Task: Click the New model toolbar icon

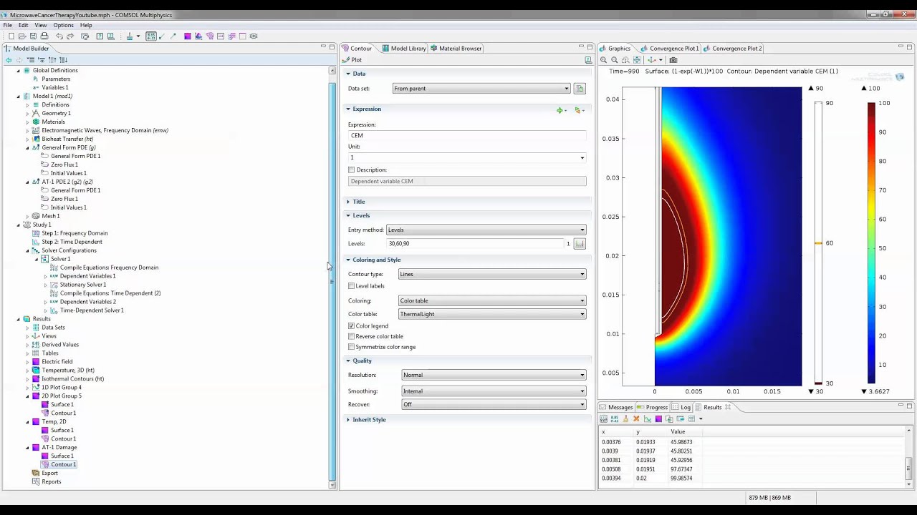Action: pyautogui.click(x=11, y=36)
